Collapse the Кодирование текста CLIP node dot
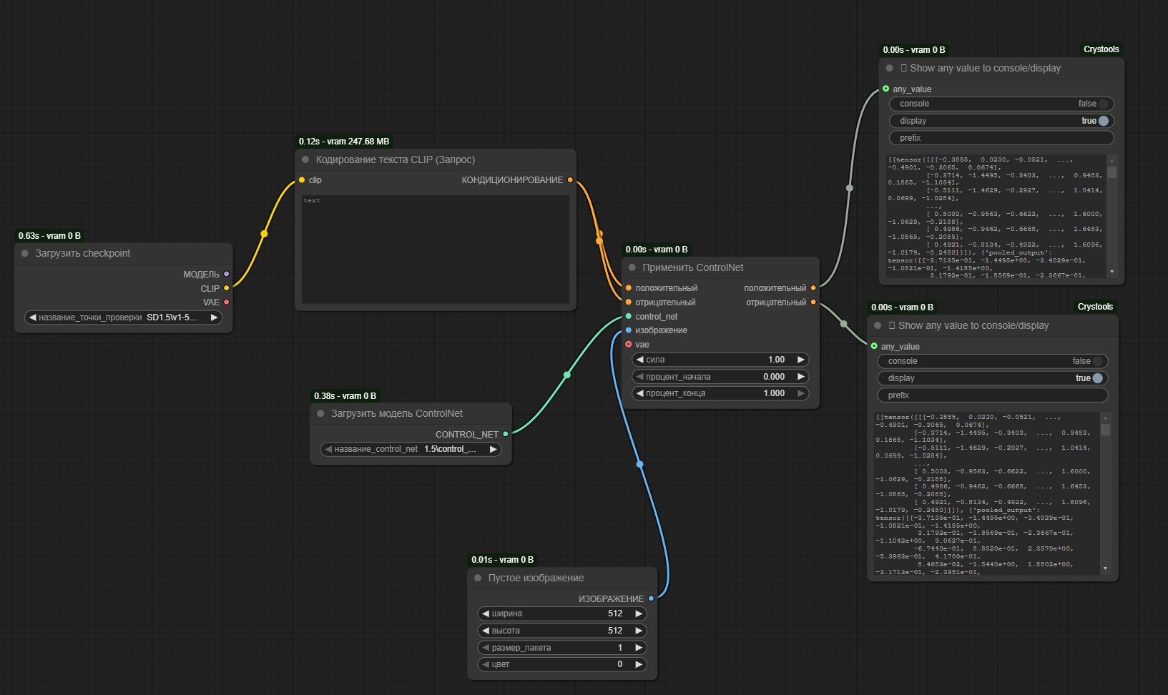 305,159
